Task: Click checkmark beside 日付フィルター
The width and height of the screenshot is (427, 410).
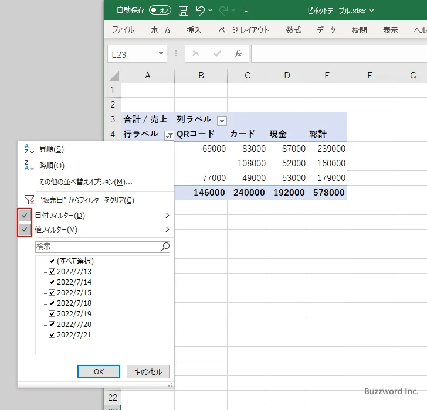Action: coord(25,216)
